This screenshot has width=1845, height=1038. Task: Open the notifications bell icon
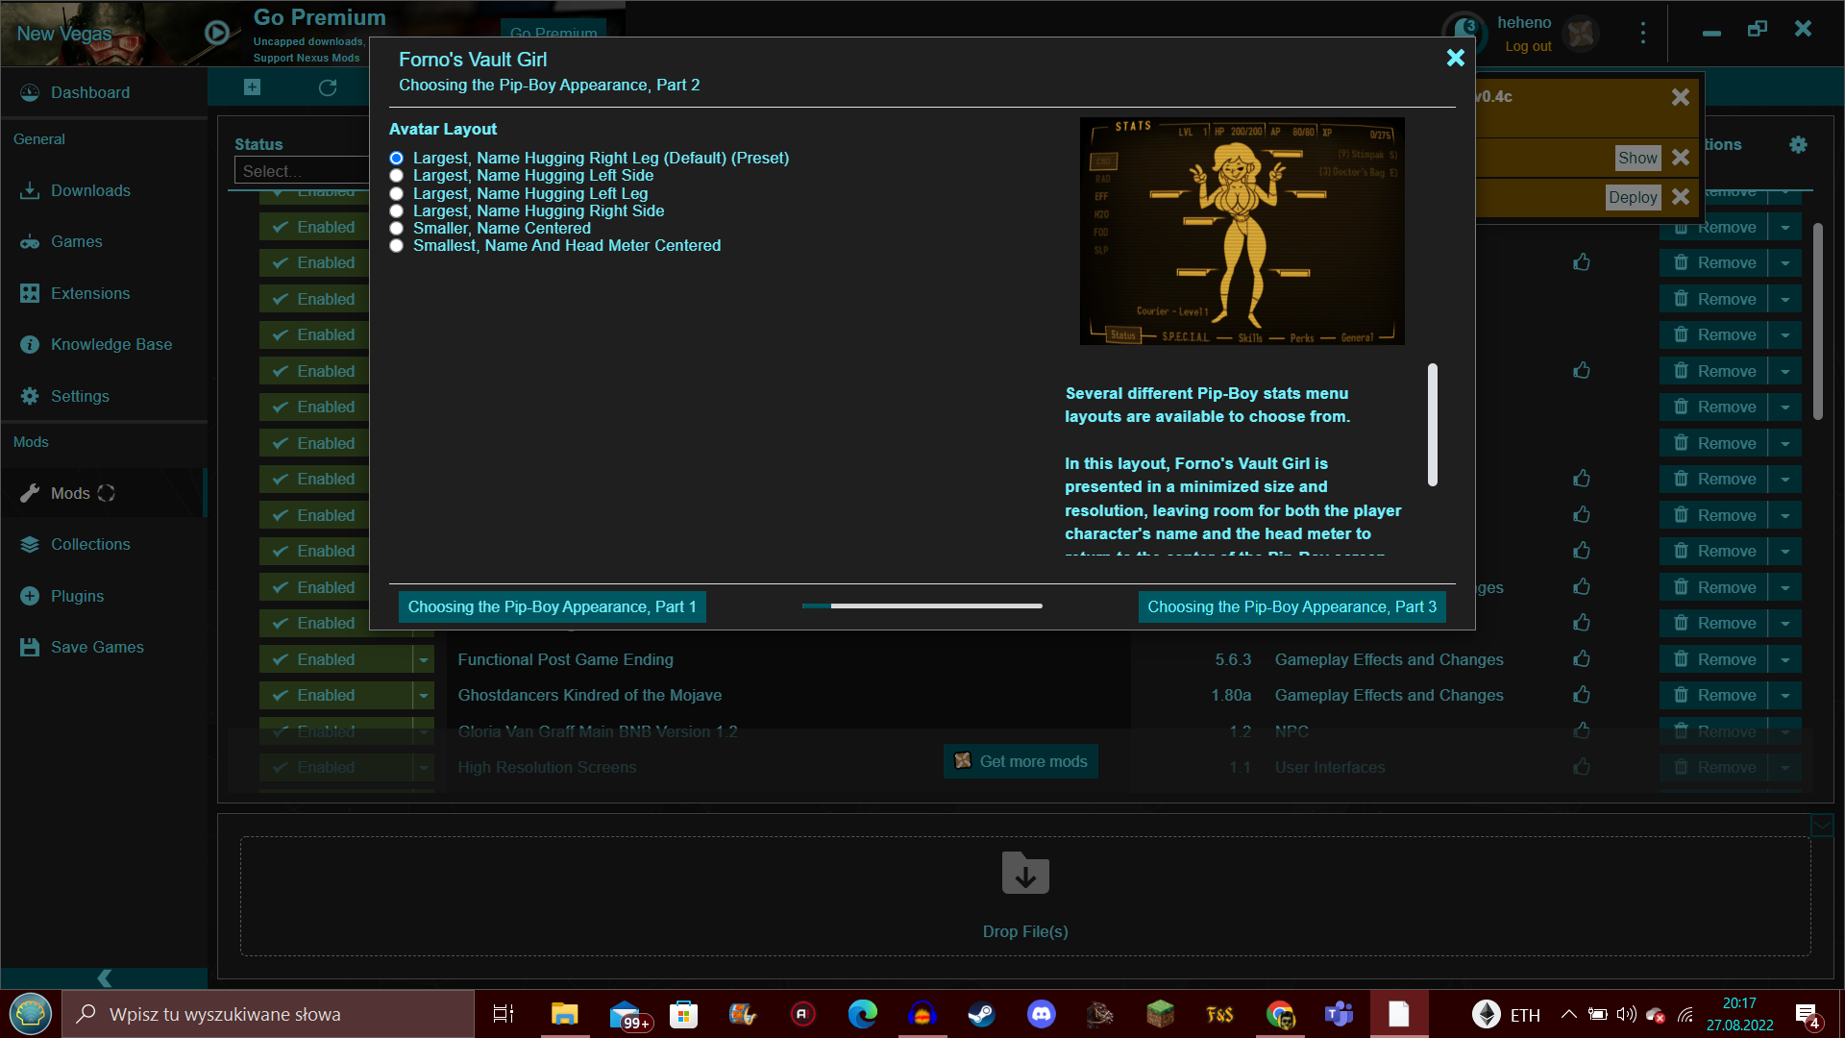point(1464,32)
